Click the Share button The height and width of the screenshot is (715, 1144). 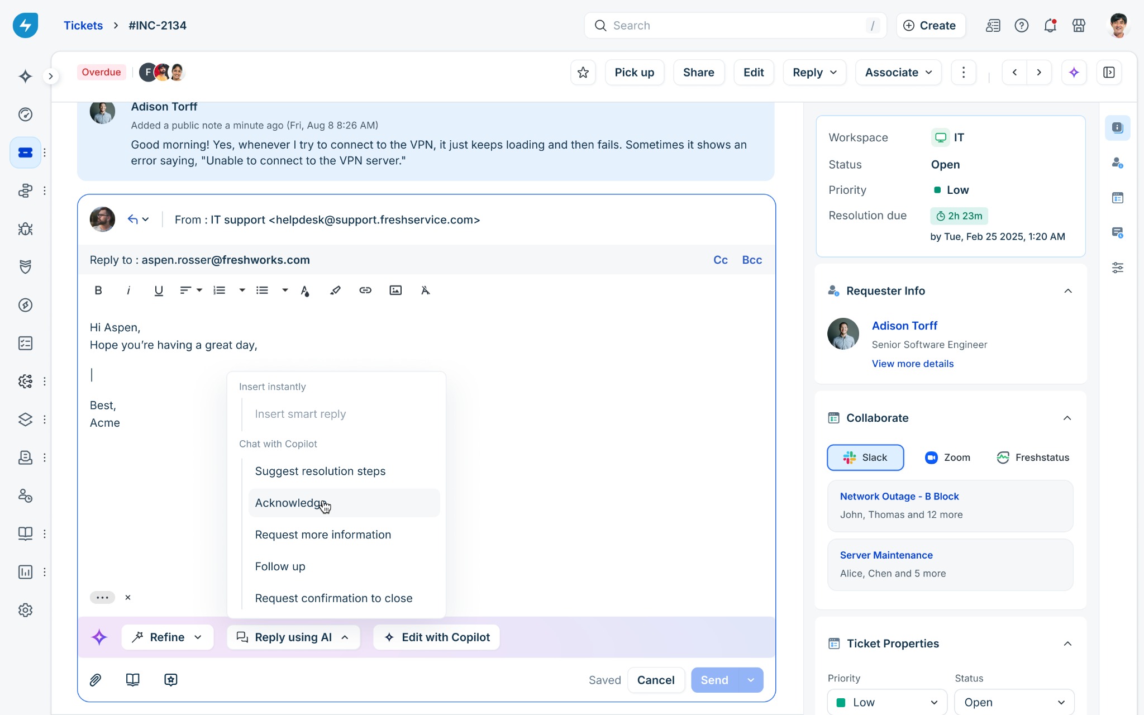tap(699, 73)
